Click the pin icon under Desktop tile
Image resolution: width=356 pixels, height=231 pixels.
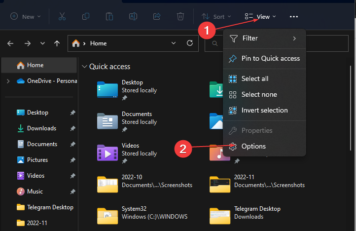coord(124,98)
